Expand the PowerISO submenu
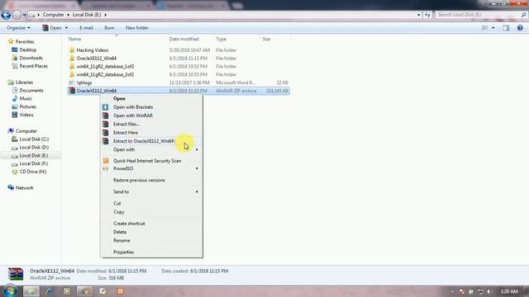The height and width of the screenshot is (297, 529). click(151, 168)
